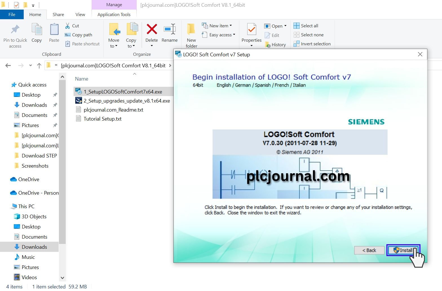Image resolution: width=442 pixels, height=291 pixels.
Task: Select 2_Setup_upgrades_update_v8.1x64.exe file
Action: pyautogui.click(x=123, y=101)
